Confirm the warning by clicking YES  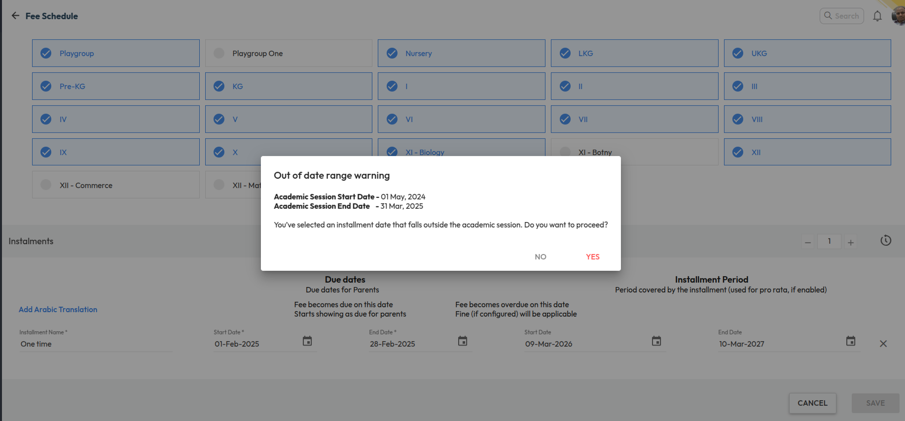(x=592, y=257)
